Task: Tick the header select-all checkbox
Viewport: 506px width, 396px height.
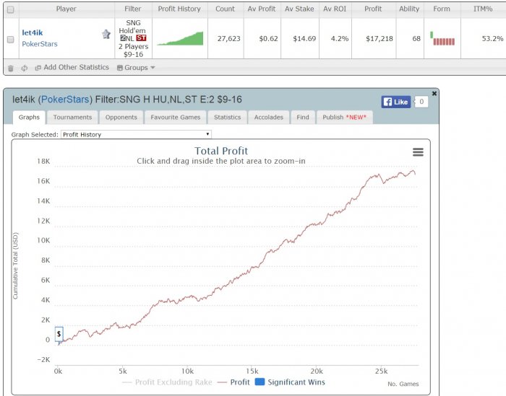Action: [11, 9]
